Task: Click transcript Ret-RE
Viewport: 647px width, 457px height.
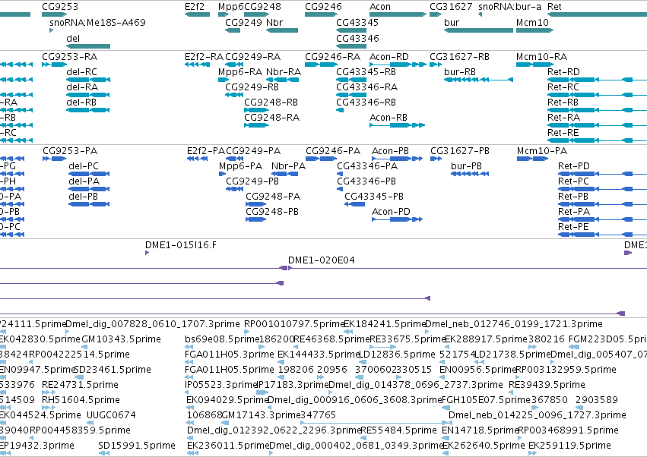Action: click(597, 140)
